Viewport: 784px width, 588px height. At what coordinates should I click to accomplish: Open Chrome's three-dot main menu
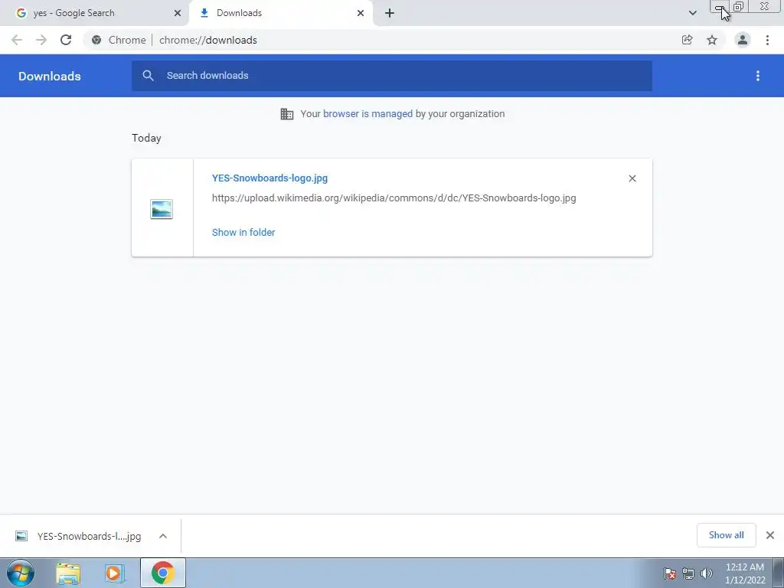[767, 40]
